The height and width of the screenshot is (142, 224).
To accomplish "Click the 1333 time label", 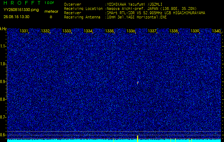I will coord(67,31).
